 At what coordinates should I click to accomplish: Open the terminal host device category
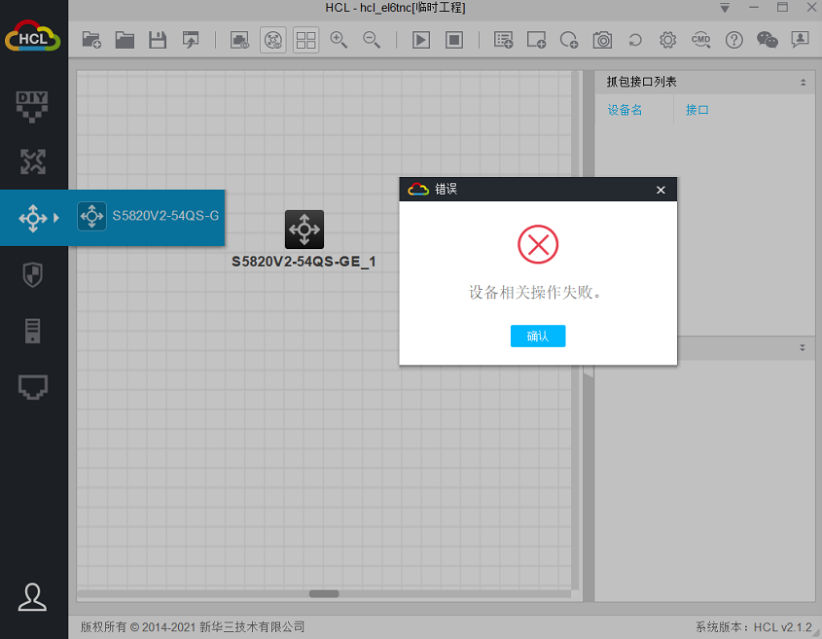32,331
